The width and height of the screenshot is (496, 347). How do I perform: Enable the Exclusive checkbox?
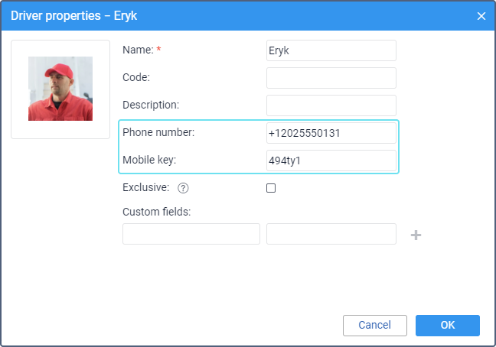[x=271, y=188]
